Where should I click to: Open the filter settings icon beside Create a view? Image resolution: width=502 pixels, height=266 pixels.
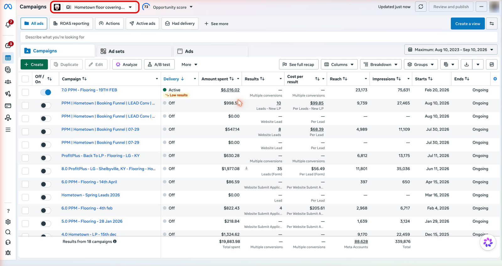(492, 24)
